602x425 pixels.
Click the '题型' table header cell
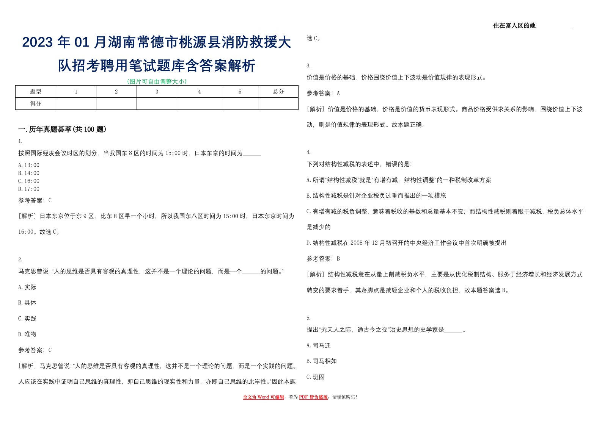point(36,92)
